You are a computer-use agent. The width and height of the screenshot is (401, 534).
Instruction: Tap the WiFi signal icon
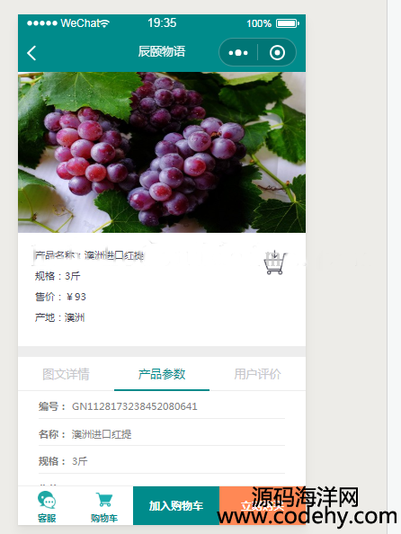point(105,23)
